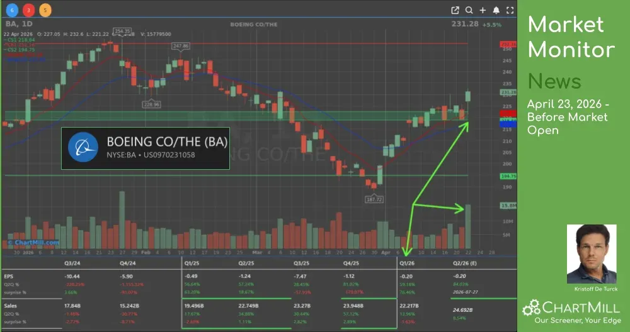630x332 pixels.
Task: Click estimated Sales value 24.692B
Action: point(463,310)
